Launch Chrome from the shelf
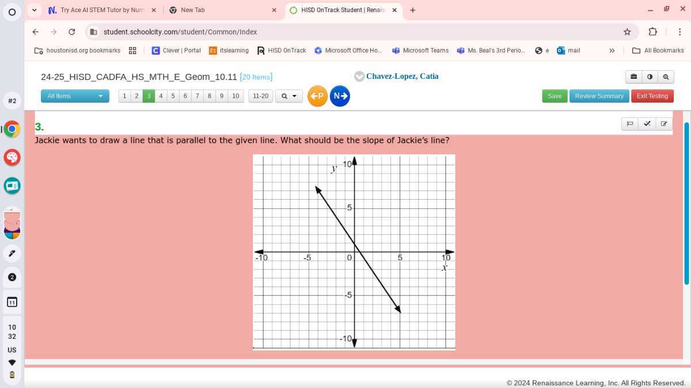 (12, 129)
